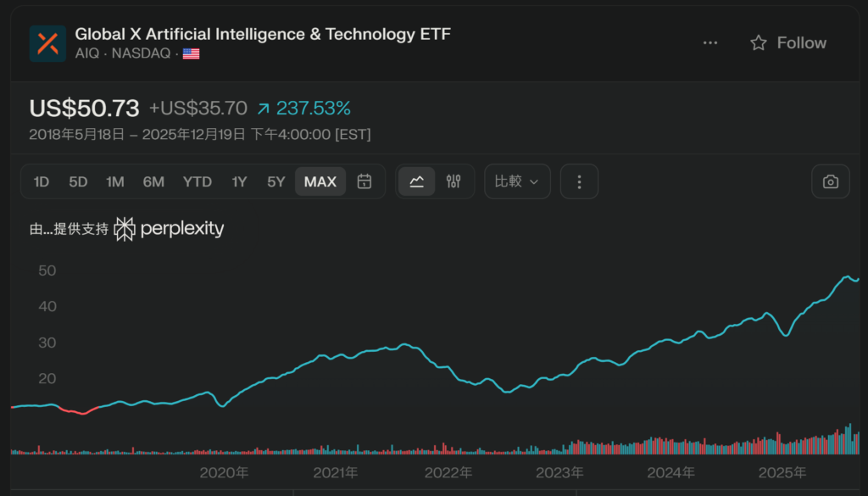Open the three-dot more options menu beside Follow
This screenshot has height=496, width=868.
point(710,43)
